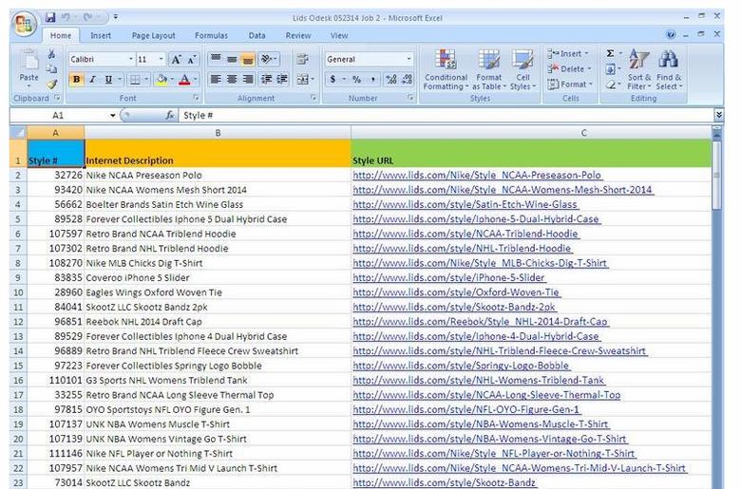This screenshot has width=741, height=489.
Task: Select the Format Painter brush icon
Action: pyautogui.click(x=52, y=85)
